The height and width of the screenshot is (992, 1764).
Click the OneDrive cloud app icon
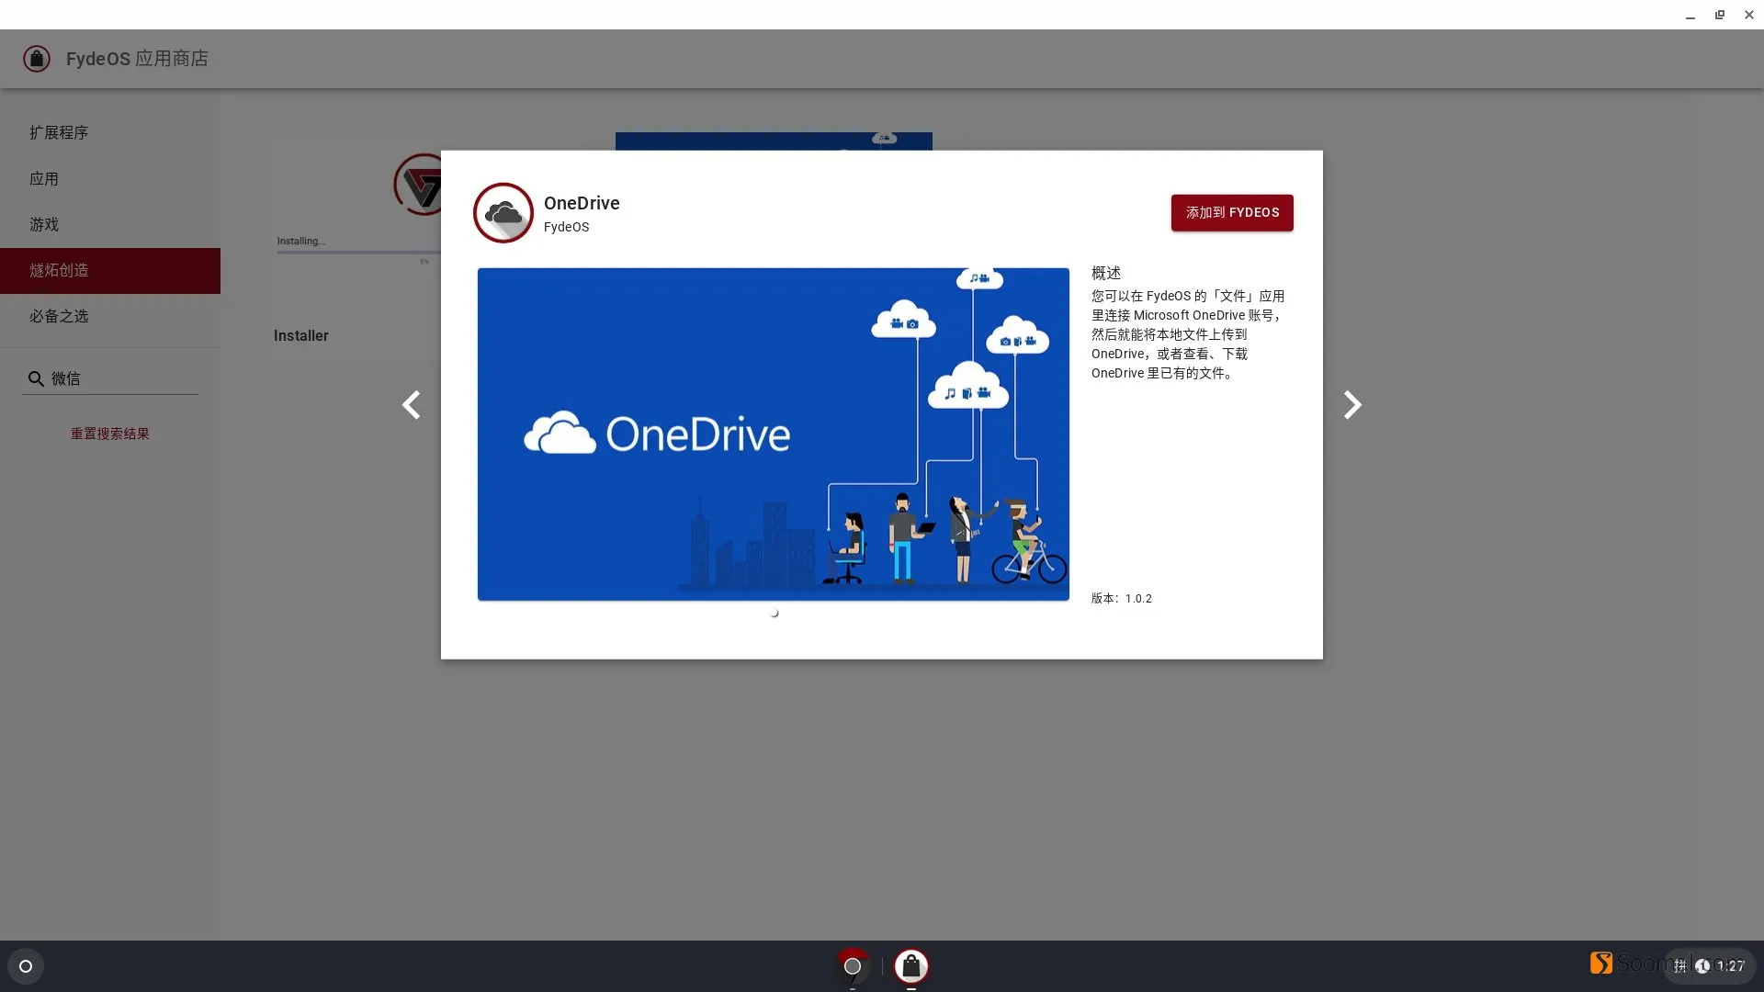[503, 213]
